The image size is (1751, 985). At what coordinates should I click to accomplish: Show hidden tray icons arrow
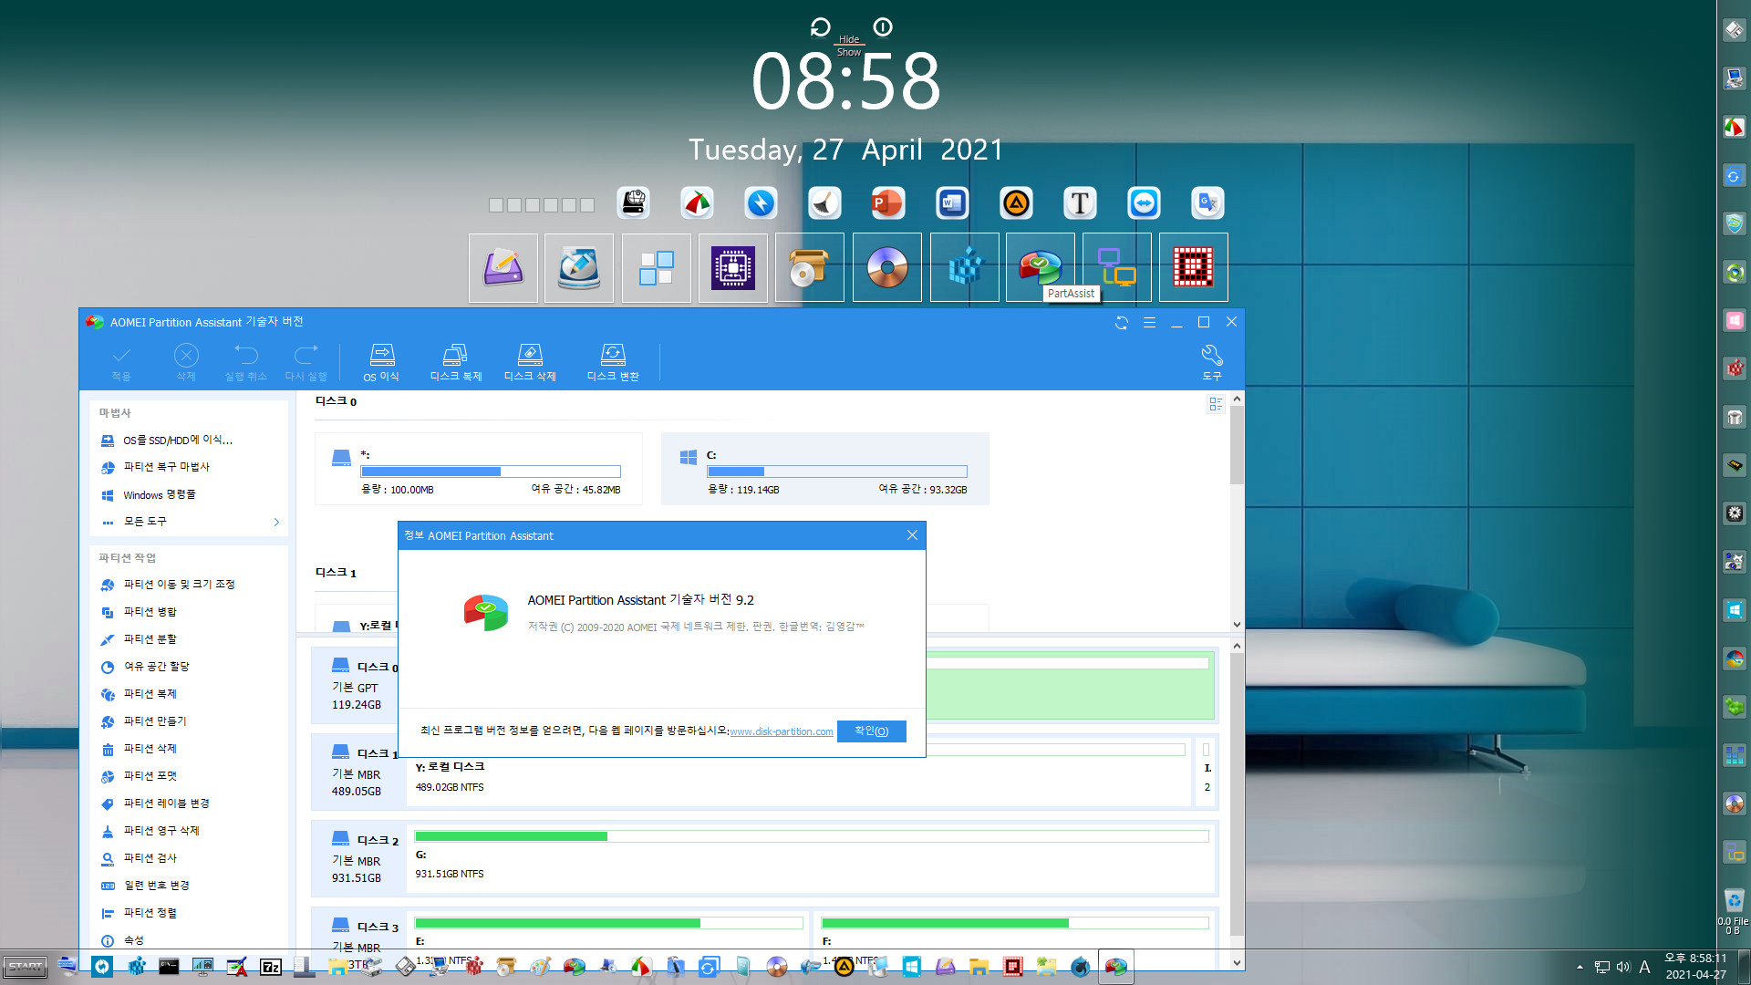(x=1580, y=967)
